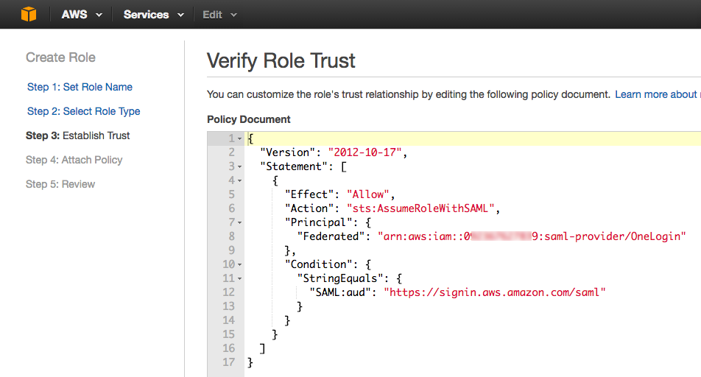Open the AWS dropdown menu

tap(82, 15)
